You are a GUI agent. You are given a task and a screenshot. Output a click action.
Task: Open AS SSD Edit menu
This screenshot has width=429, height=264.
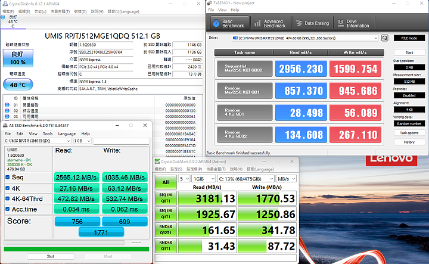20,133
